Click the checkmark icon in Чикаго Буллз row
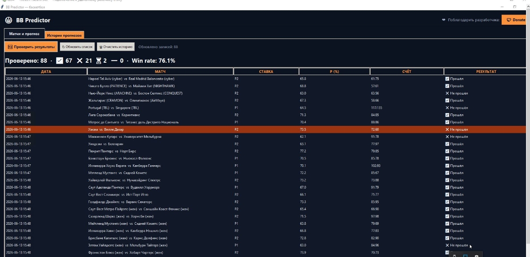Screen dimensions: 530x257 447,86
